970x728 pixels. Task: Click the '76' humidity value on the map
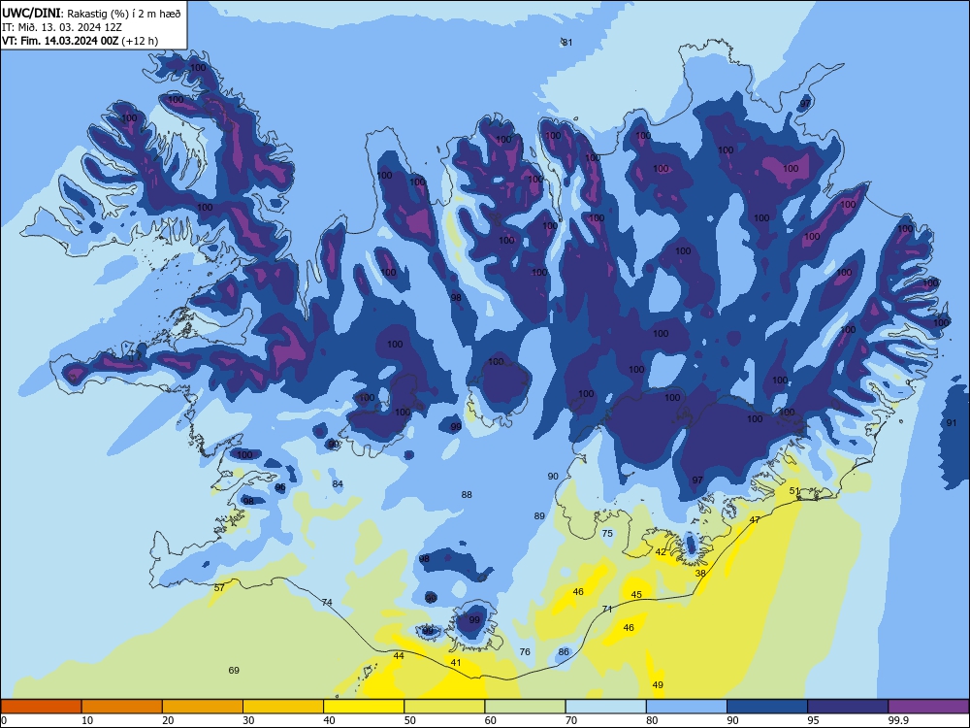pyautogui.click(x=525, y=652)
